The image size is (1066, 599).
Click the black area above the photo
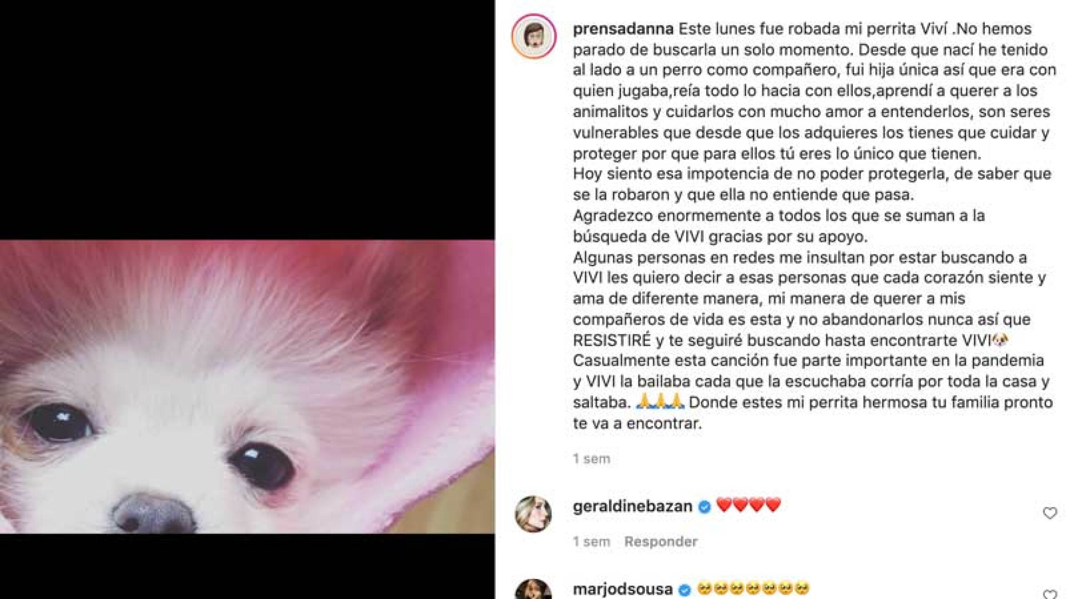coord(247,120)
